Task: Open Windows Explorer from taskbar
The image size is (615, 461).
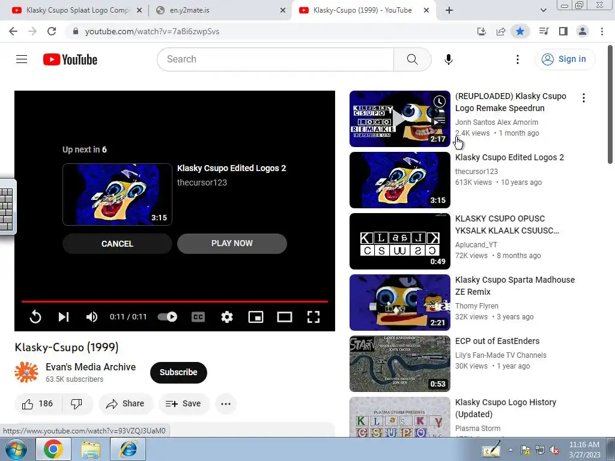Action: click(x=91, y=449)
